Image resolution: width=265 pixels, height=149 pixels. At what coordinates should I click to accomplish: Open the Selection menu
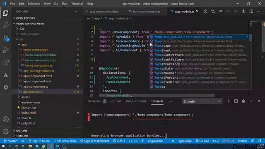(x=34, y=4)
